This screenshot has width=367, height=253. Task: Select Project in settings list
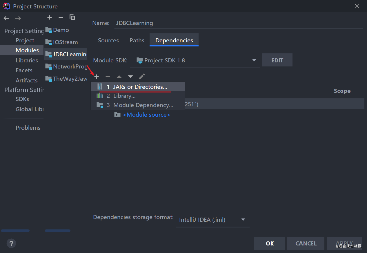click(25, 40)
